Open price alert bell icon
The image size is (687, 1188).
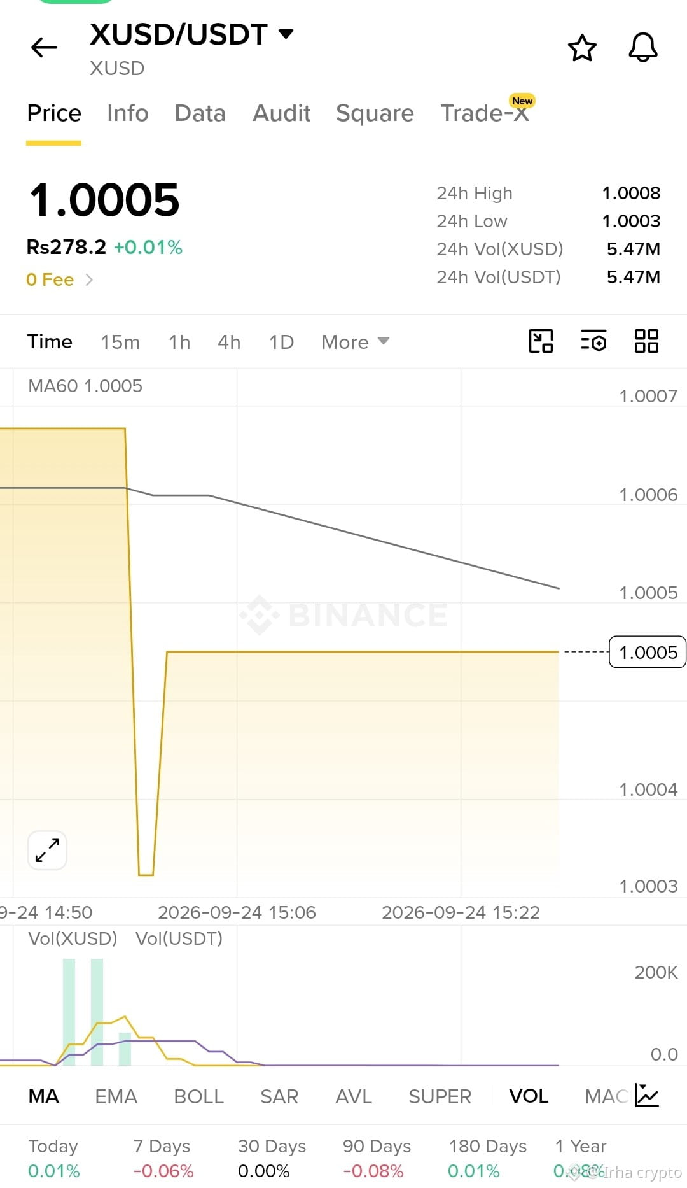tap(643, 47)
